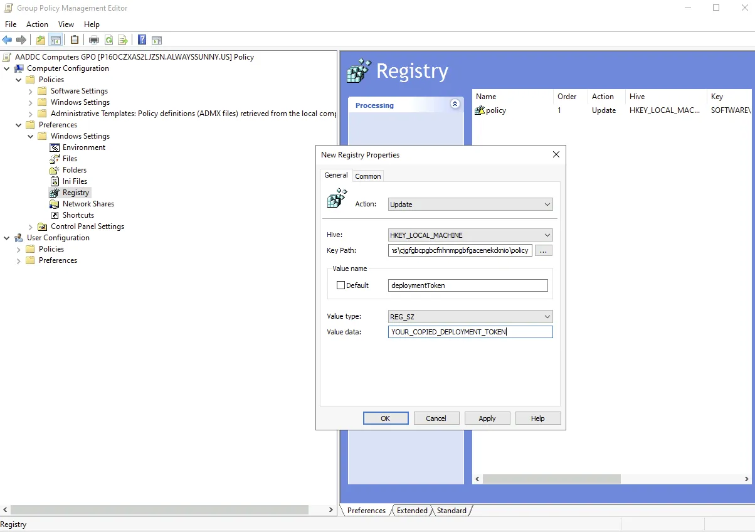Click the OK button
This screenshot has width=755, height=532.
pos(386,418)
